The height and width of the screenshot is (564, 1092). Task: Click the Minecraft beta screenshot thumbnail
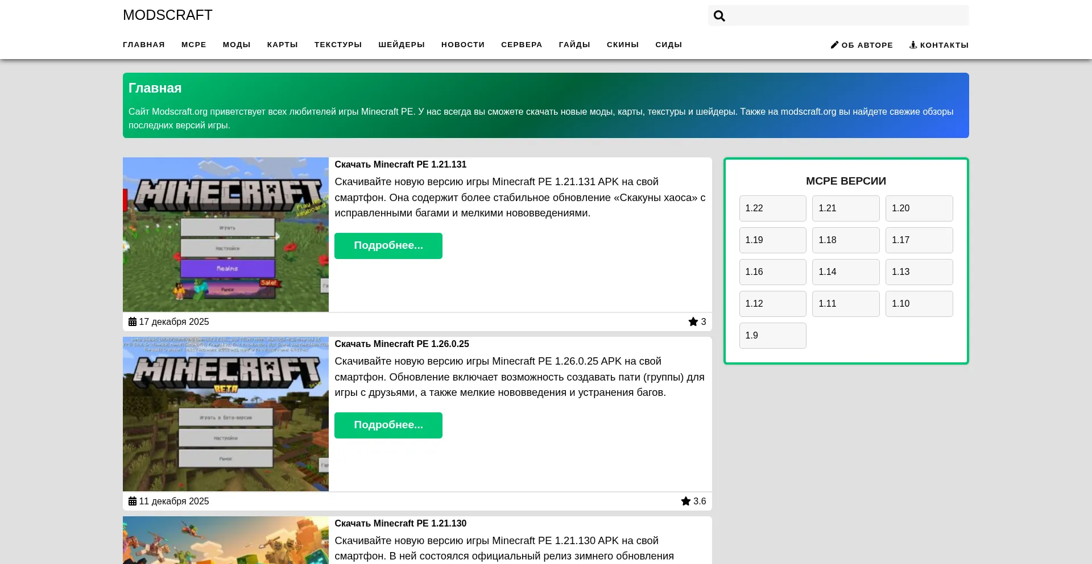226,413
